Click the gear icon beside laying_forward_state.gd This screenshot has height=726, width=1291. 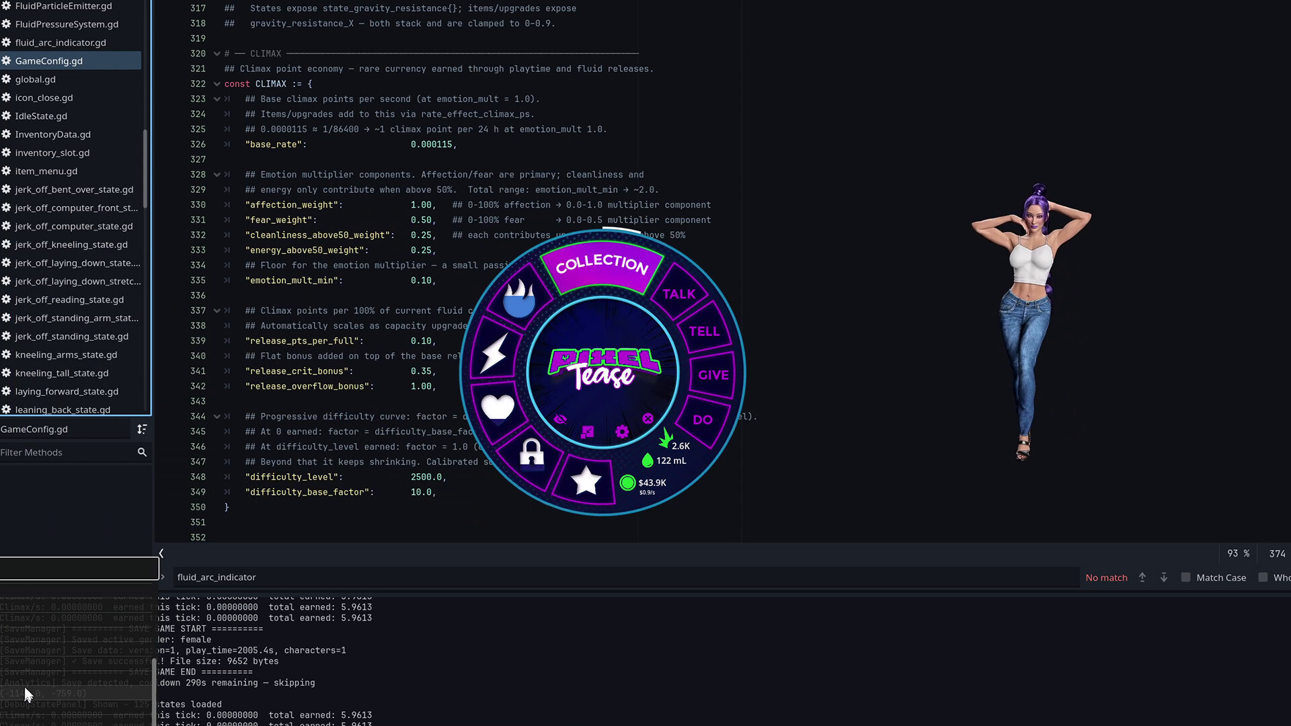6,391
